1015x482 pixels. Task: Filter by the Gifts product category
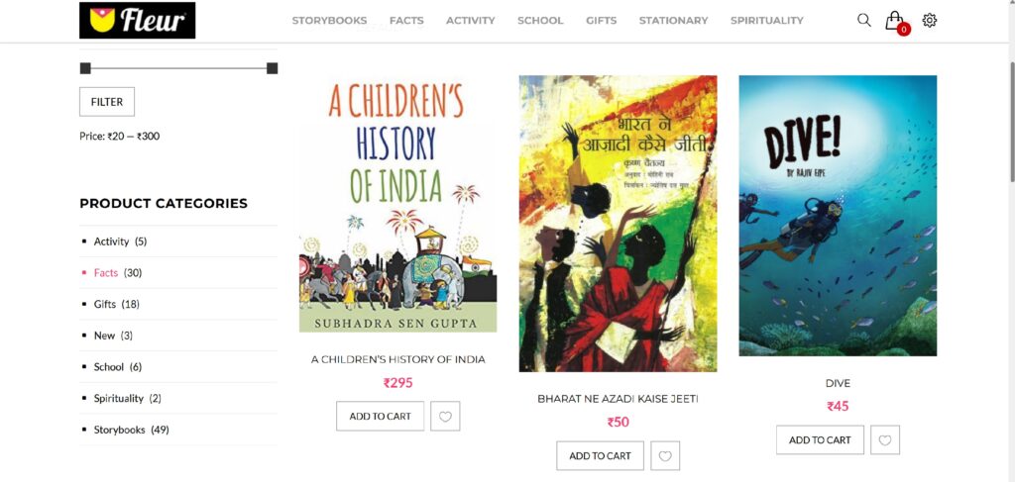click(105, 304)
